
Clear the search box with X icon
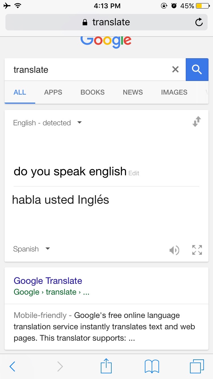click(176, 69)
